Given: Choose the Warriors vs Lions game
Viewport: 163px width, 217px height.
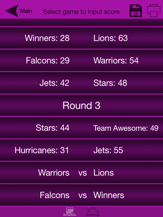Looking at the screenshot, I should point(81,173).
